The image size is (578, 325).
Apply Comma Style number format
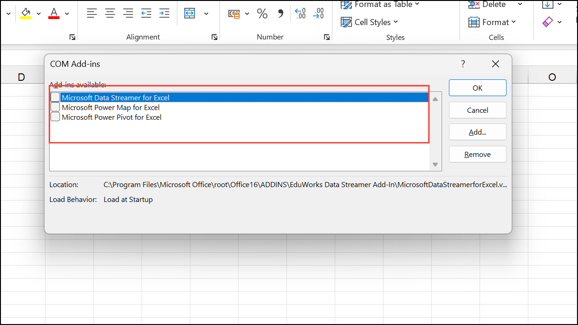click(280, 14)
